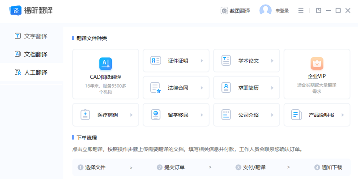
Task: Click the 产品说明书 manual icon
Action: pos(297,115)
